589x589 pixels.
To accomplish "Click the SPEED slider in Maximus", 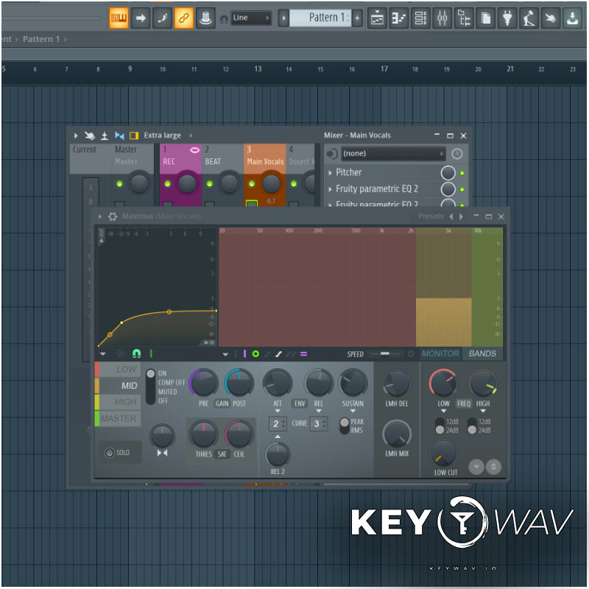I will (x=385, y=354).
